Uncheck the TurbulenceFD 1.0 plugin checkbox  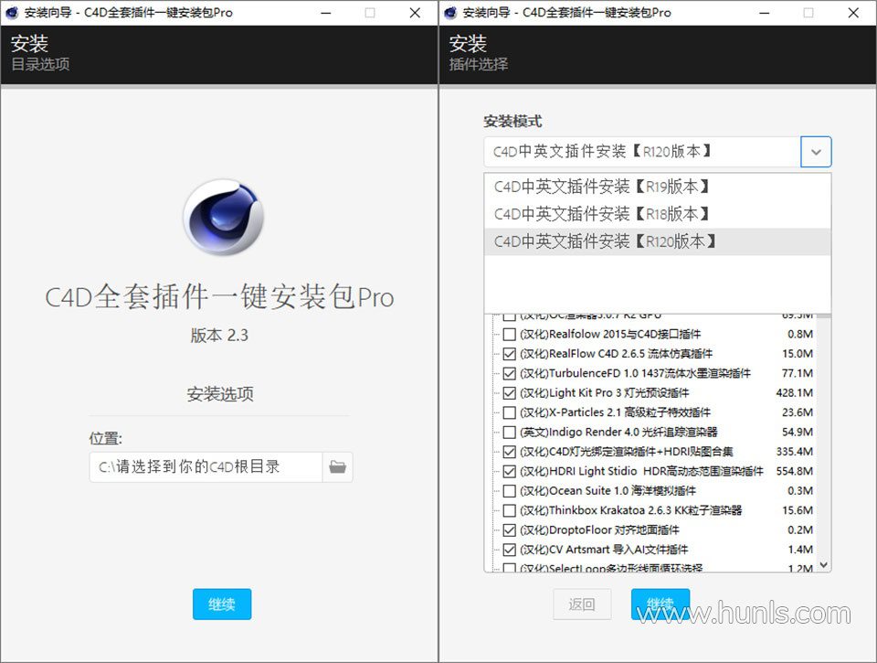[509, 373]
